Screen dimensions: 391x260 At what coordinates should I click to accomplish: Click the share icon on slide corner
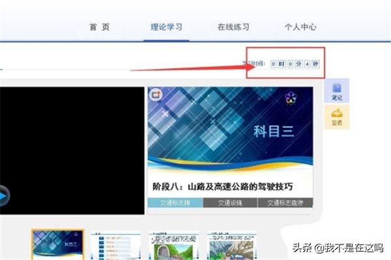click(156, 95)
